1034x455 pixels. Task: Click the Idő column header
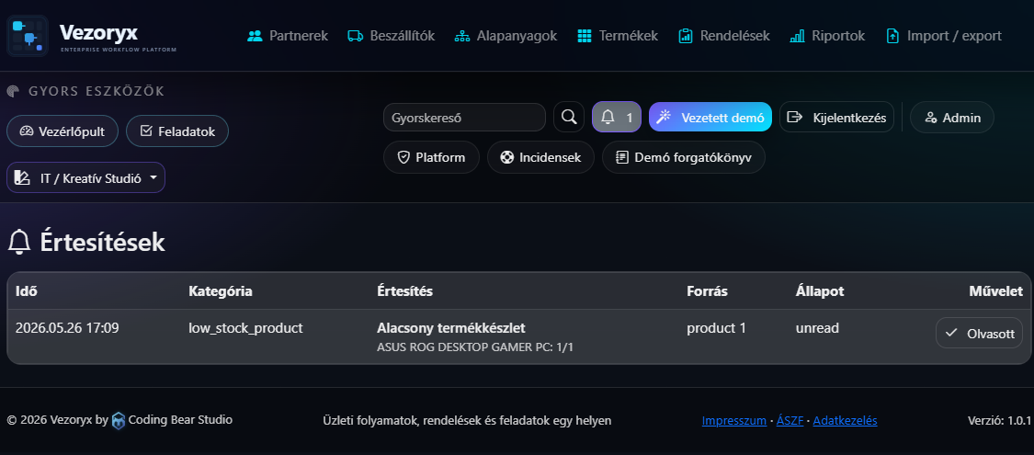pyautogui.click(x=26, y=290)
